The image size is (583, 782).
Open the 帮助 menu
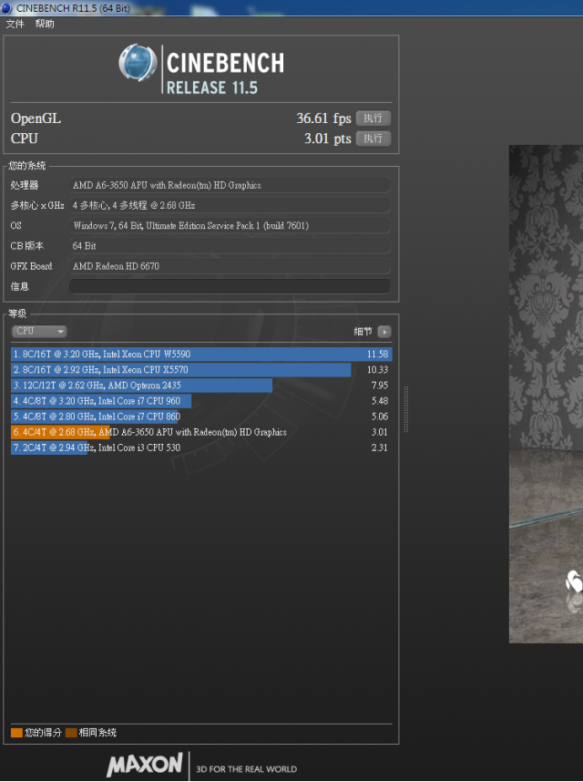point(45,24)
